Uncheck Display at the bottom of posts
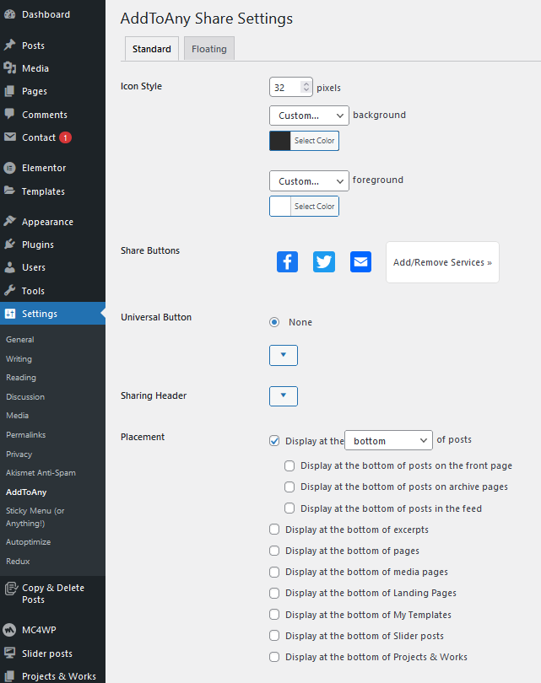The image size is (541, 683). coord(274,440)
